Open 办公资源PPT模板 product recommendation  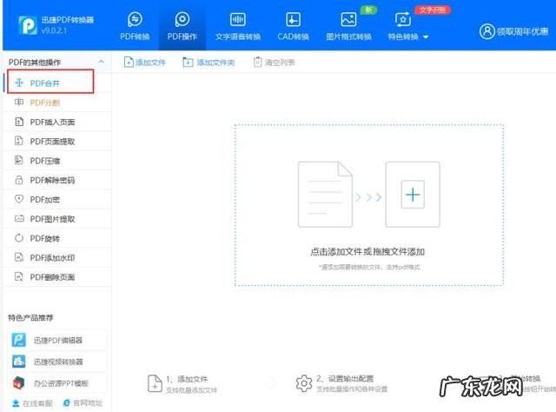click(x=57, y=383)
